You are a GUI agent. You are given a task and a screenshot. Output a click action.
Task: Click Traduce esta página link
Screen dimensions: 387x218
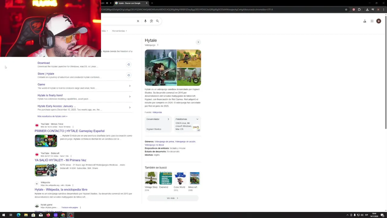[x=70, y=208]
